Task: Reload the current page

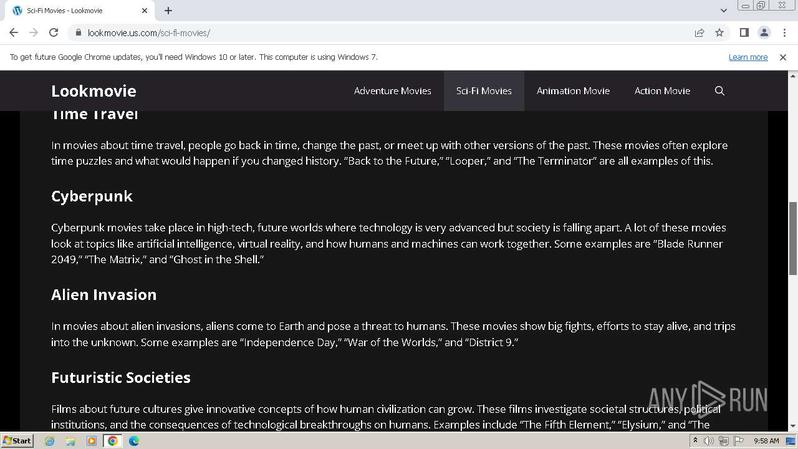Action: pos(54,32)
